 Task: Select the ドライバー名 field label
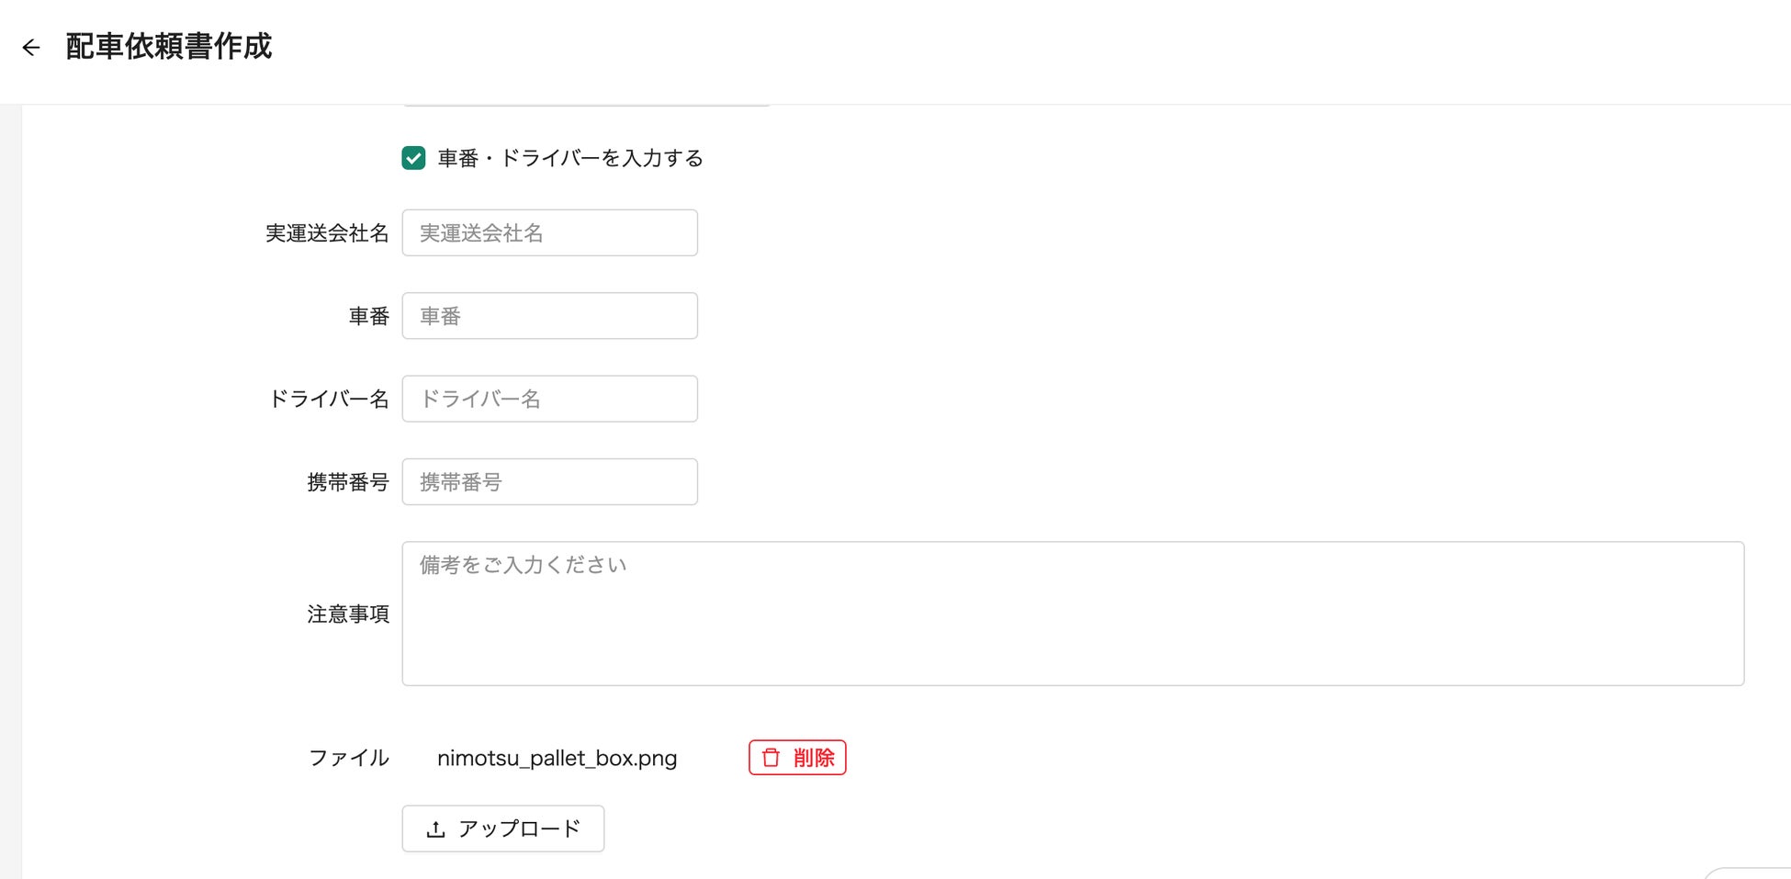[329, 399]
